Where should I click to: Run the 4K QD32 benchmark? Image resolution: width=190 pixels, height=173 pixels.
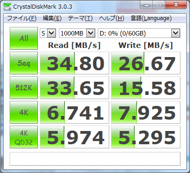coord(24,137)
